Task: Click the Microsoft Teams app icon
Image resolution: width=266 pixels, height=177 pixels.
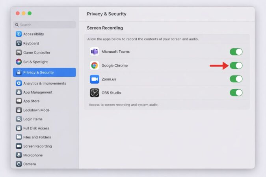Action: (x=94, y=52)
